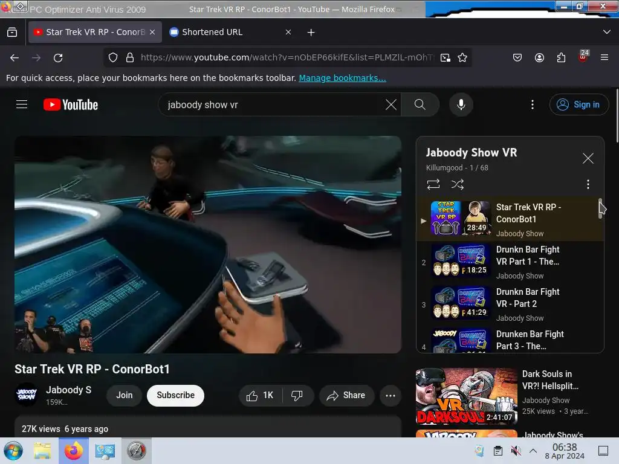Open the Manage bookmarks link
The height and width of the screenshot is (464, 619).
coord(342,78)
